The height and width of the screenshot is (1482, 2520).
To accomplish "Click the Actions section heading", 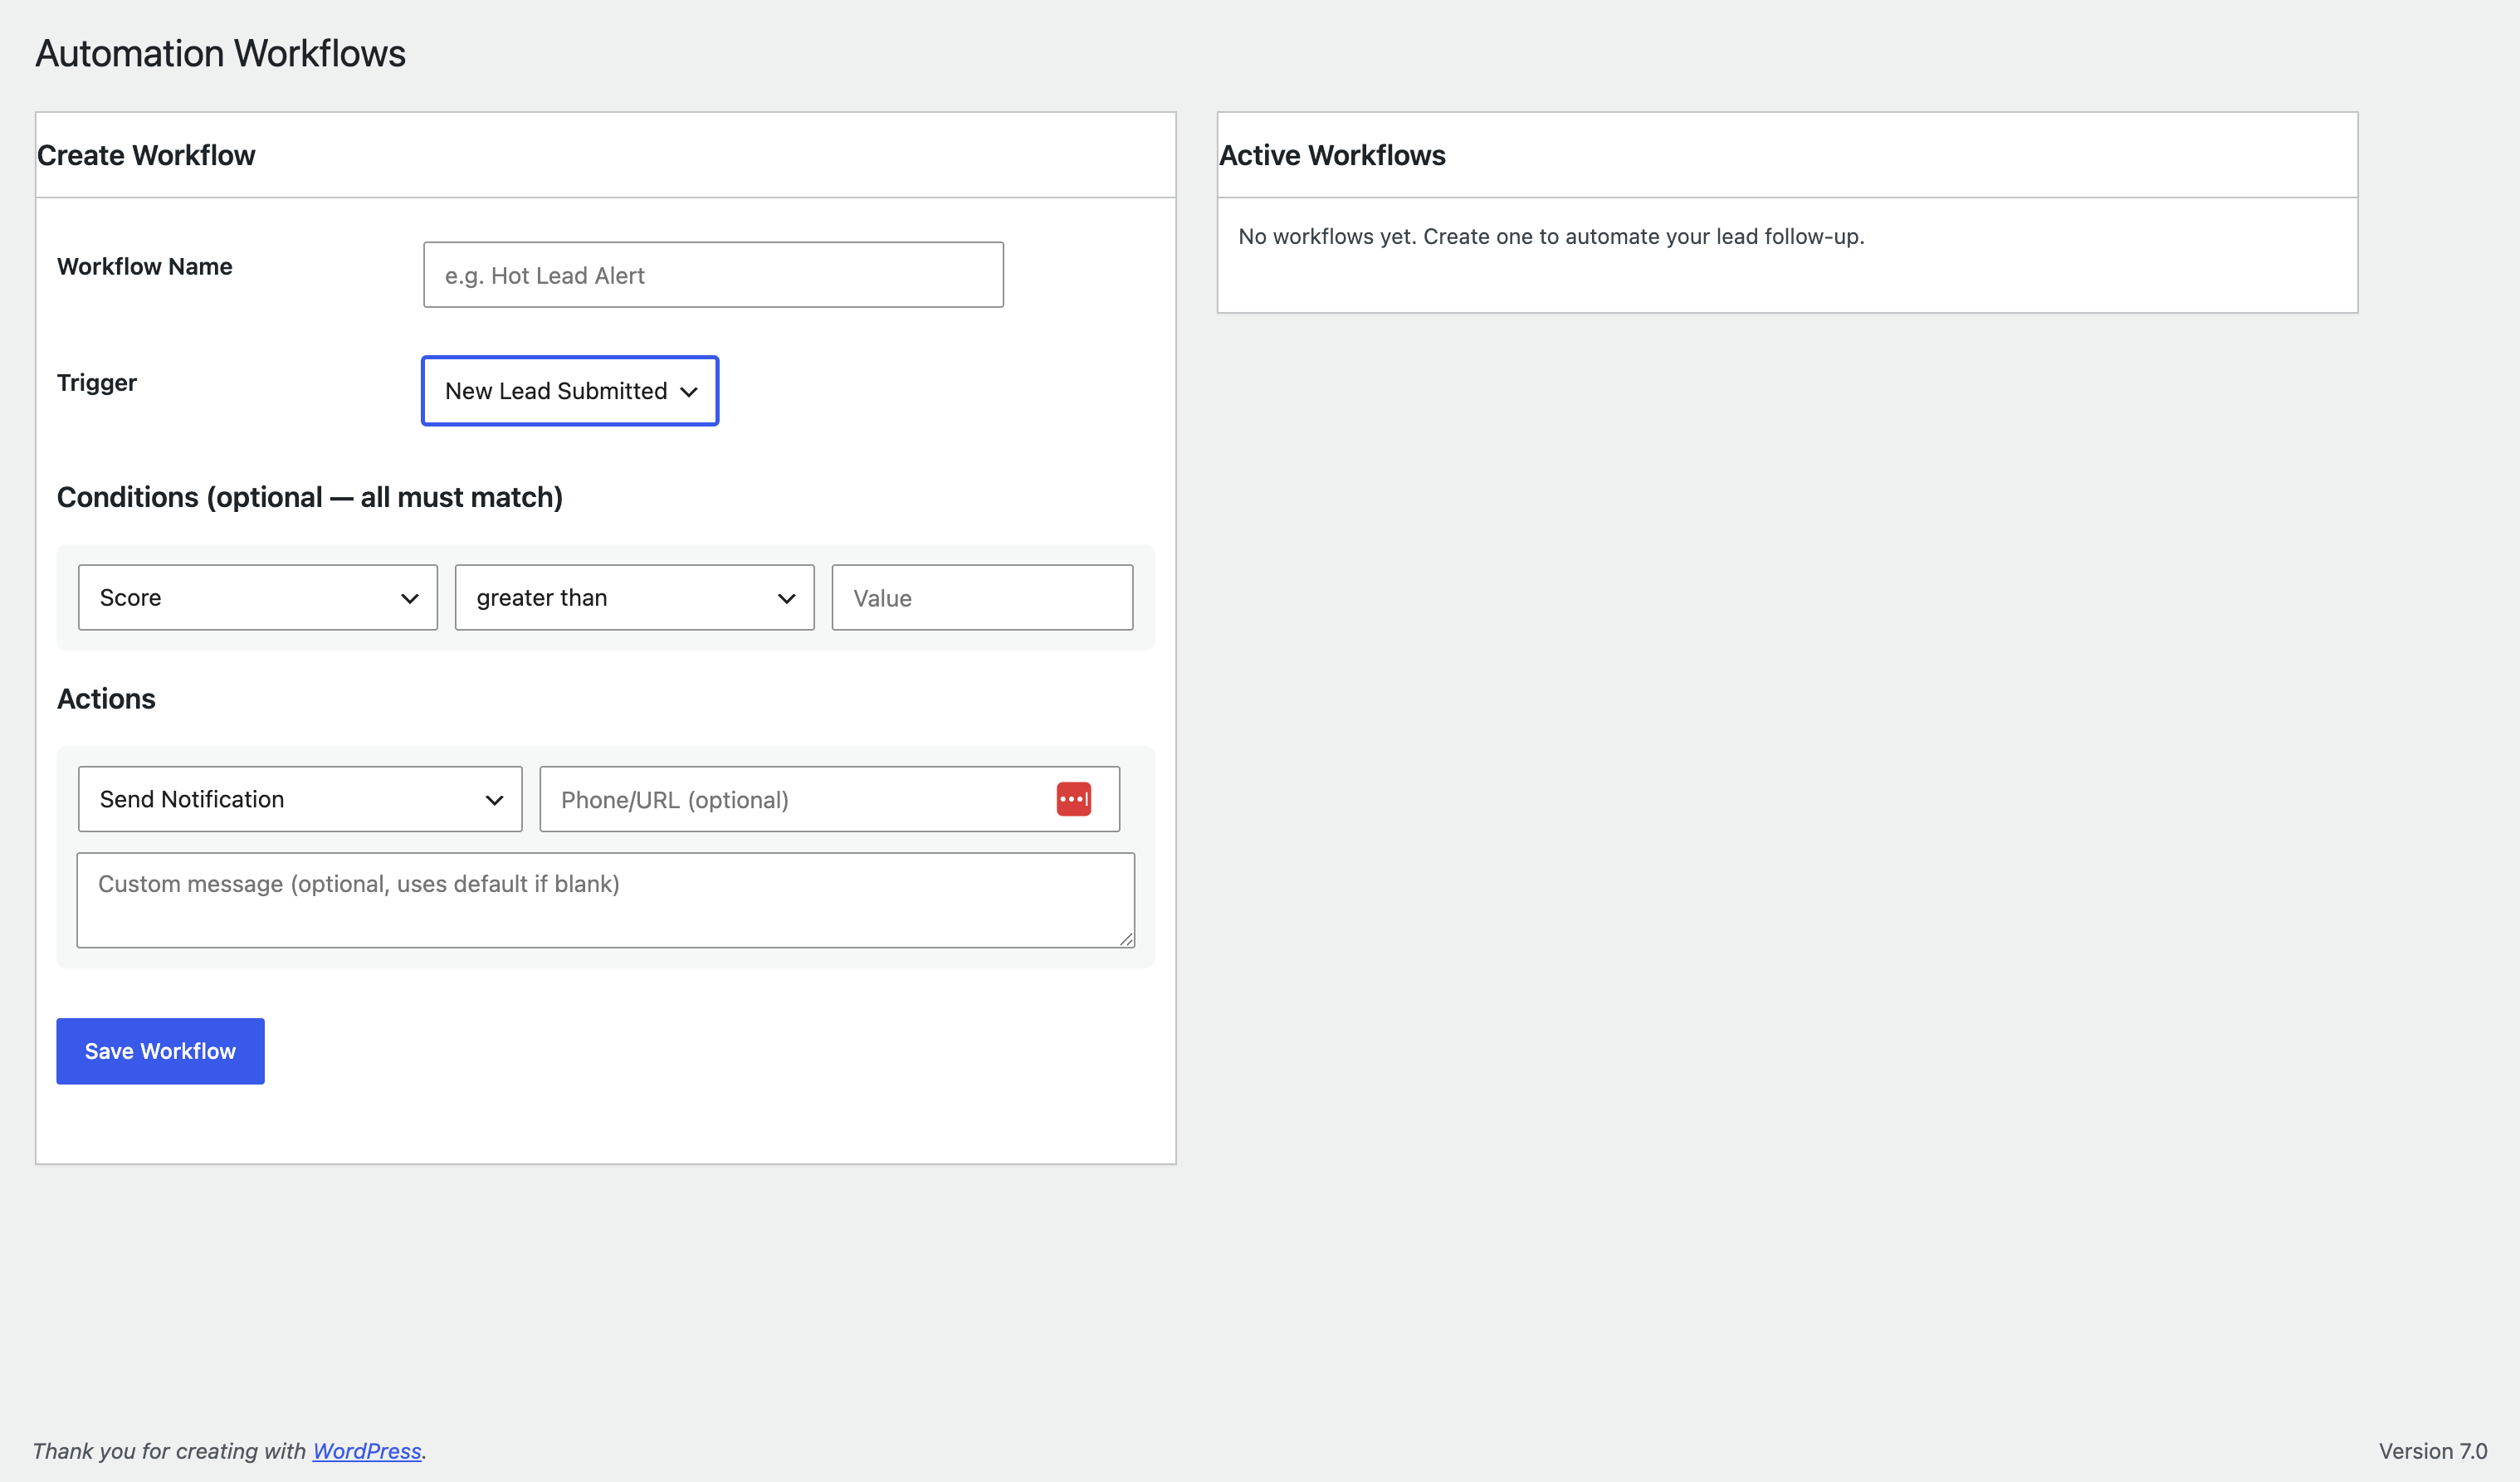I will coord(106,699).
